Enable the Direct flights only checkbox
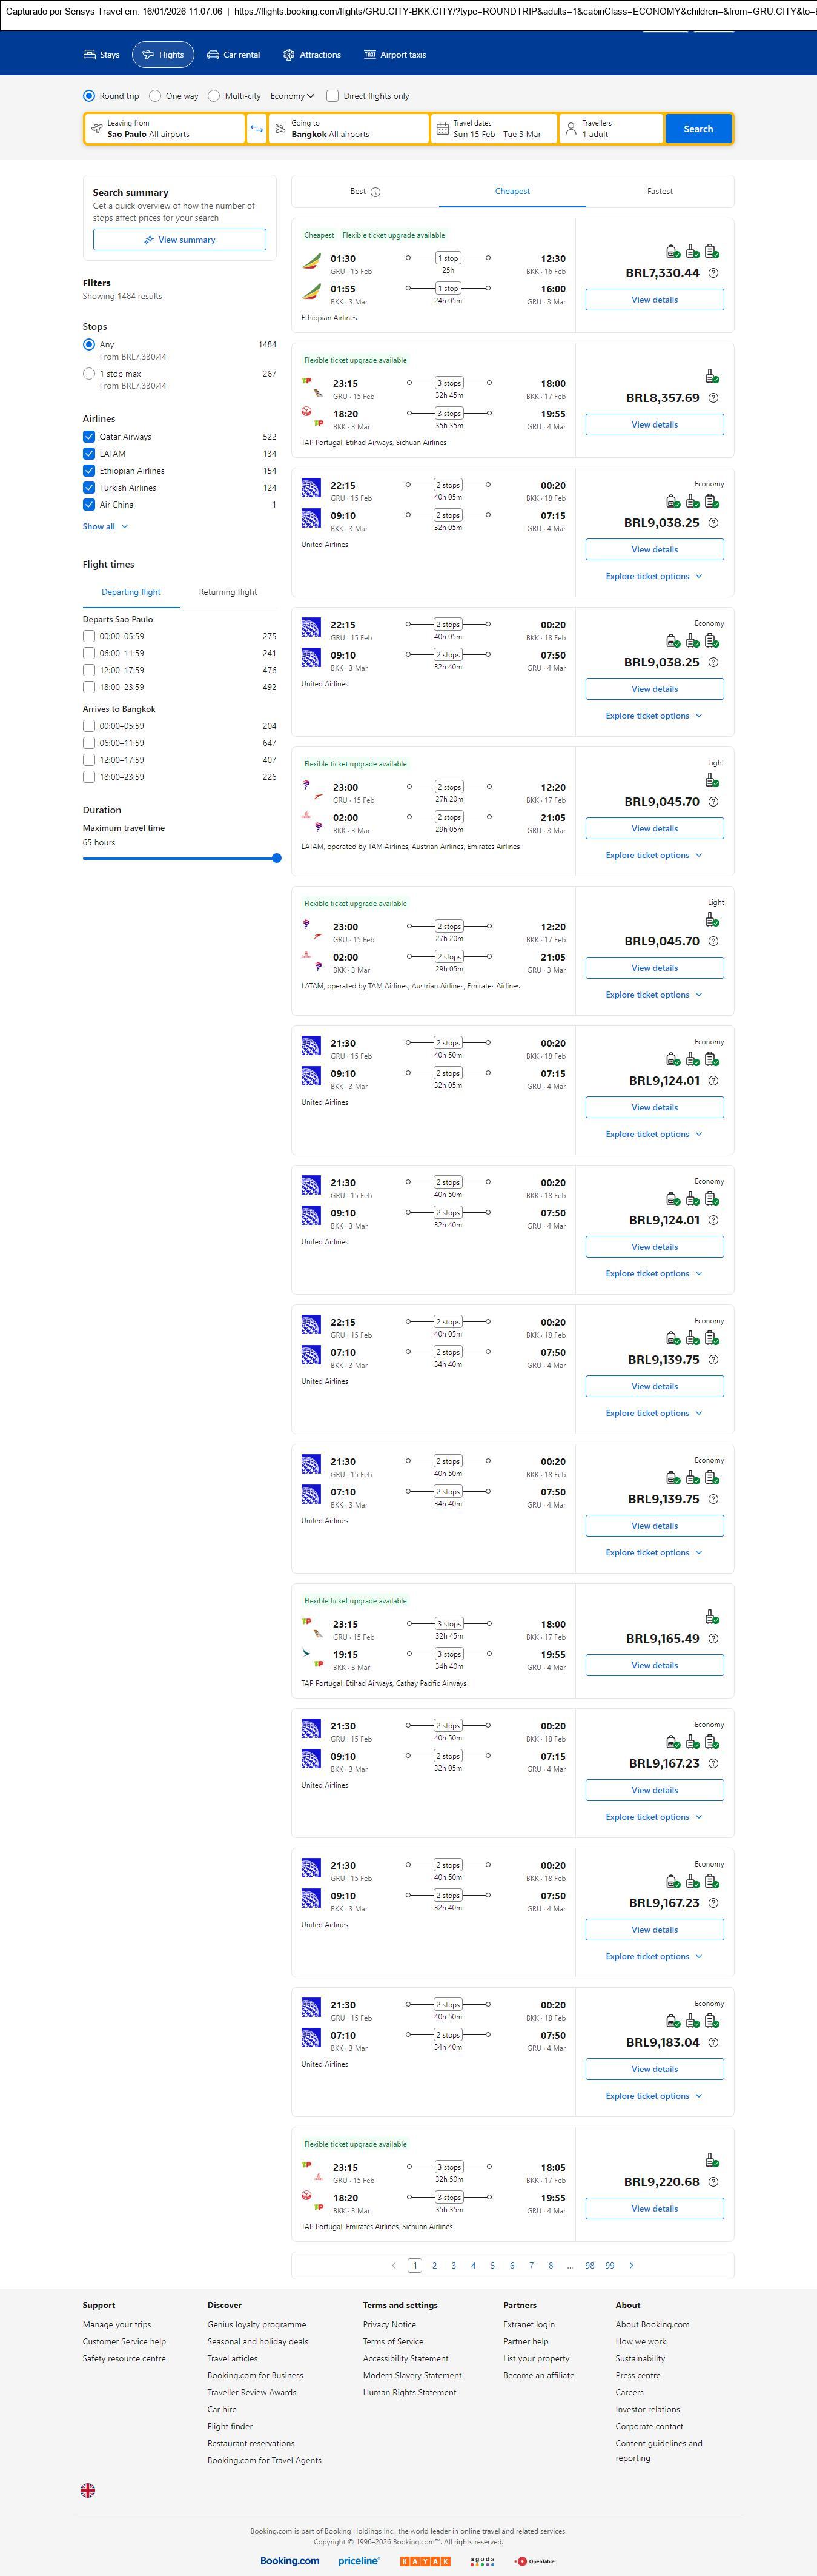Image resolution: width=817 pixels, height=2576 pixels. (x=332, y=96)
